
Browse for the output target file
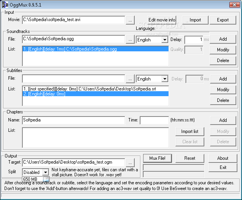[130, 163]
